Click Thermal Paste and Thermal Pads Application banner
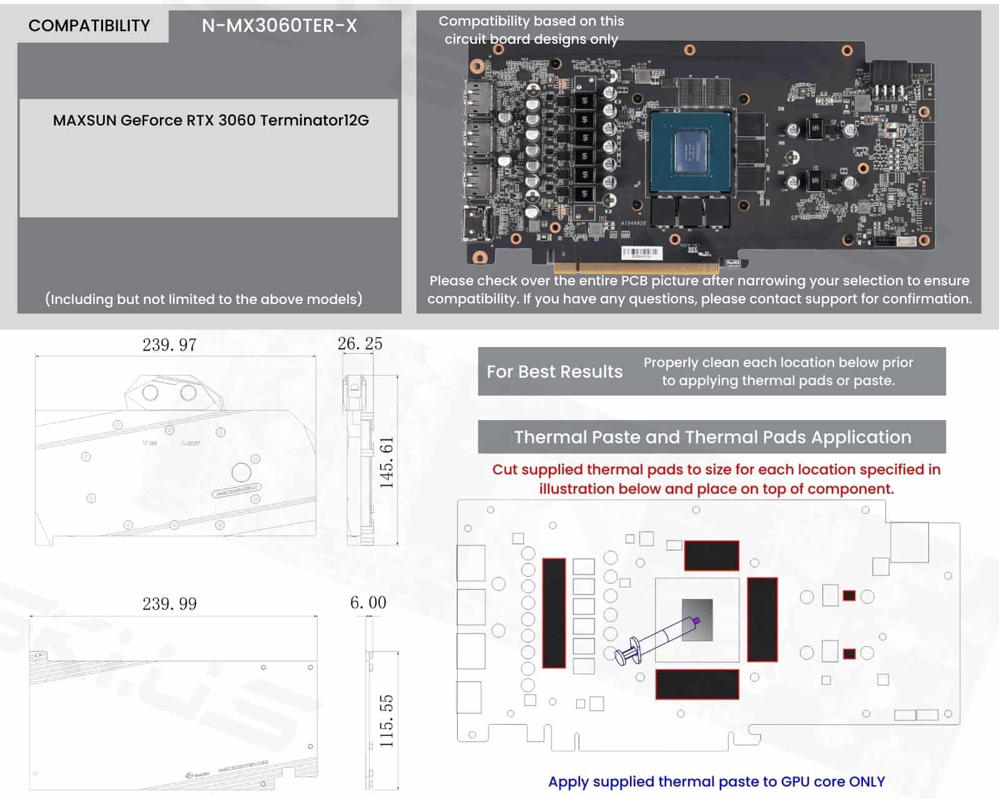This screenshot has width=999, height=799. (712, 437)
